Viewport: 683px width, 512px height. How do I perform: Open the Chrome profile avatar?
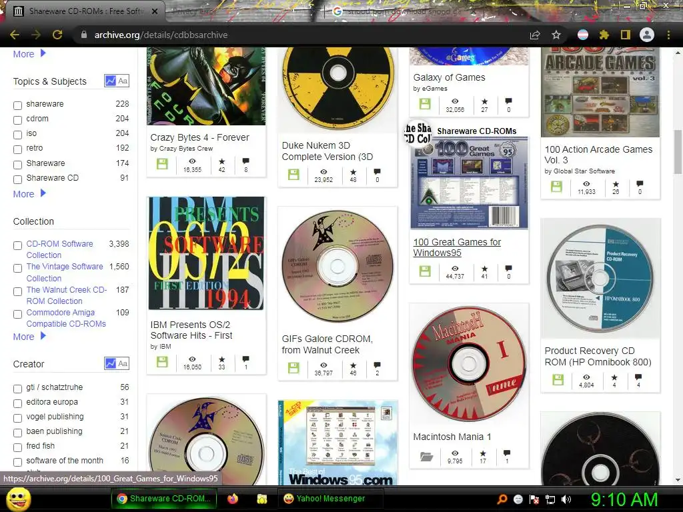coord(647,35)
